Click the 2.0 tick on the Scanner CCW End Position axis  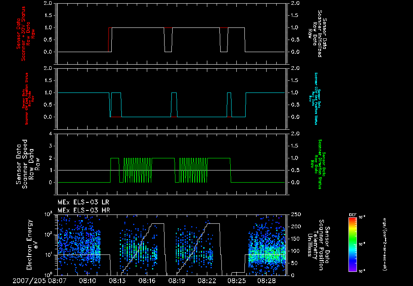pyautogui.click(x=295, y=68)
